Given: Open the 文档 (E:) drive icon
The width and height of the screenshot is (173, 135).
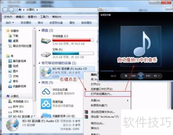Looking at the screenshot, I should pos(46,54).
